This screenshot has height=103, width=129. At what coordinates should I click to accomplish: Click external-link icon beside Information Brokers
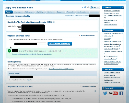(x=116, y=59)
